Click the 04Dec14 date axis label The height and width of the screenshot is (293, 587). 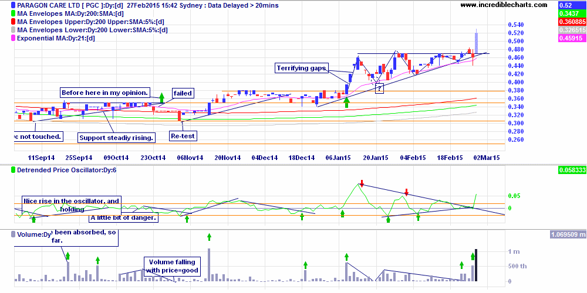(265, 158)
